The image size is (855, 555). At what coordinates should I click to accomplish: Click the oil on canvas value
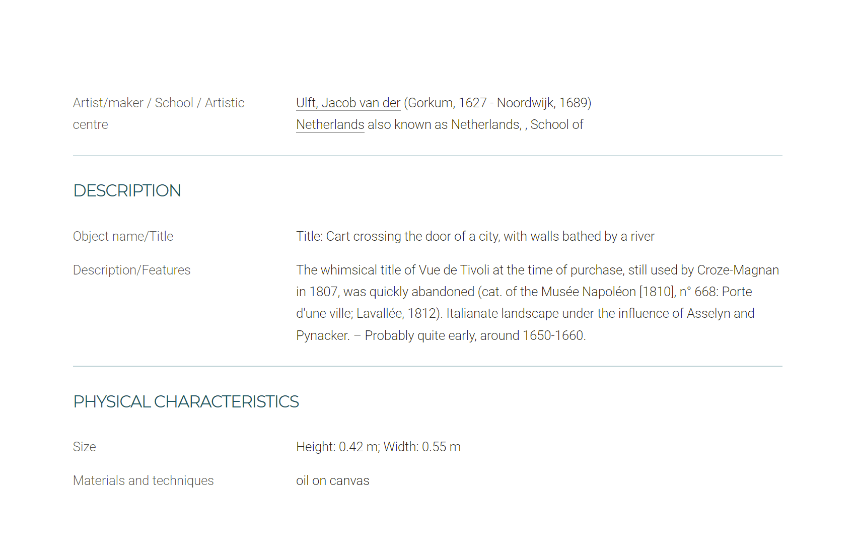[332, 480]
